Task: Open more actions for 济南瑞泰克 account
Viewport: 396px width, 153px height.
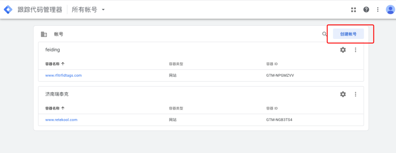Action: (x=355, y=94)
